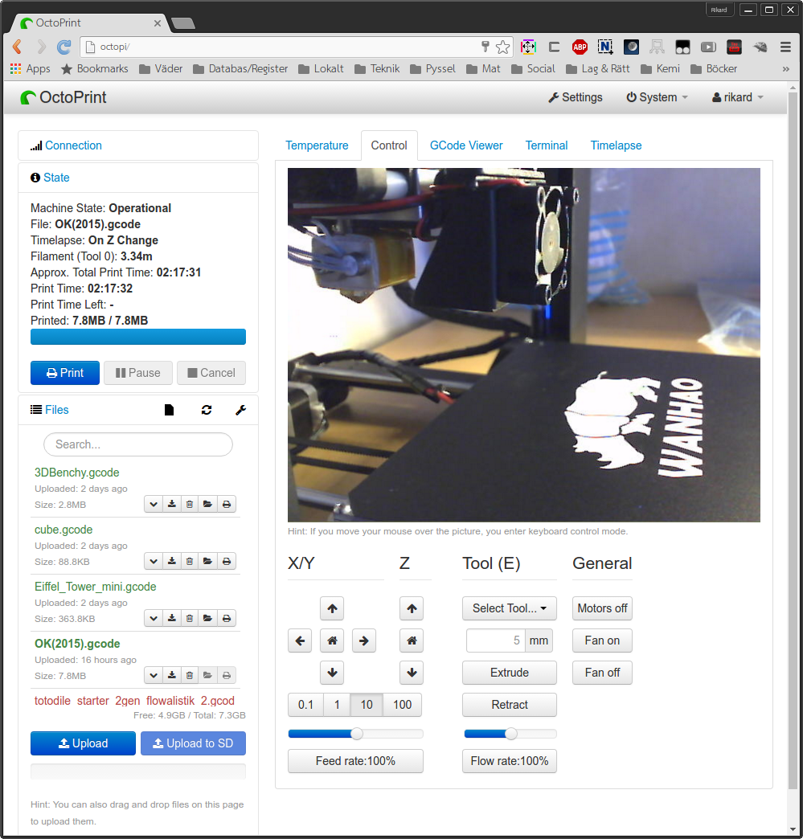Click Upload button
Screen dimensions: 803x839
click(83, 743)
